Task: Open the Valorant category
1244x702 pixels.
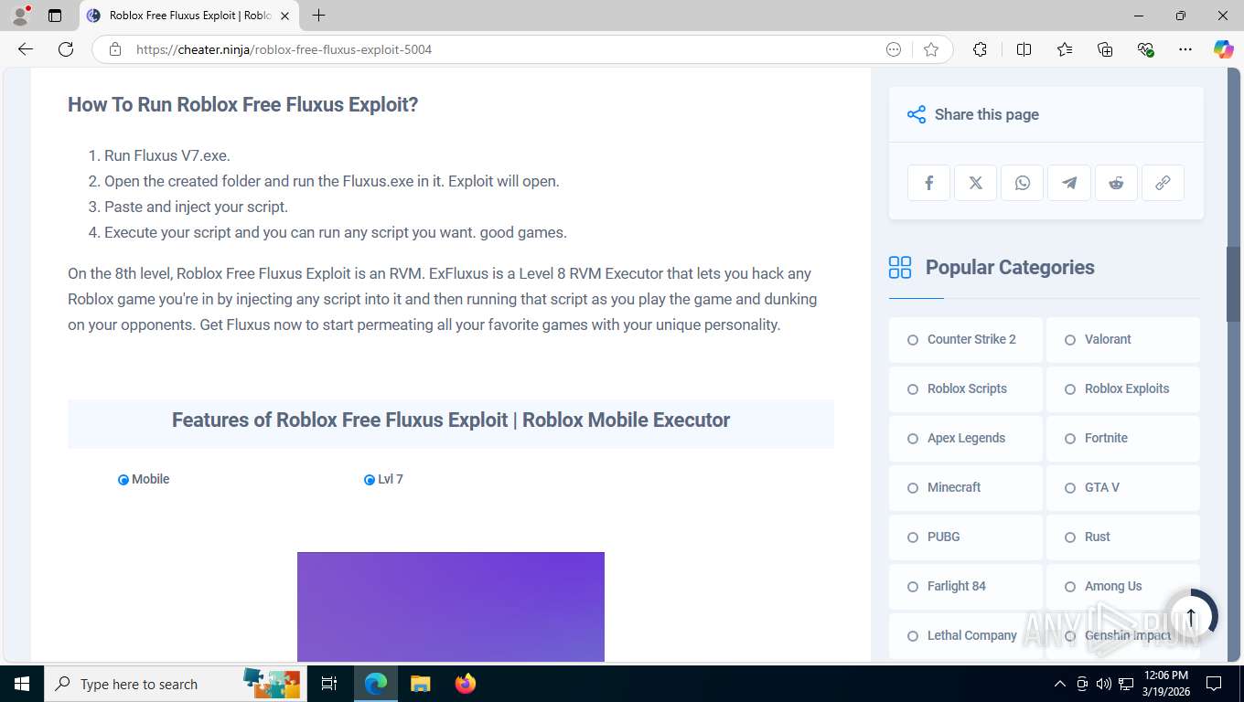Action: 1123,339
